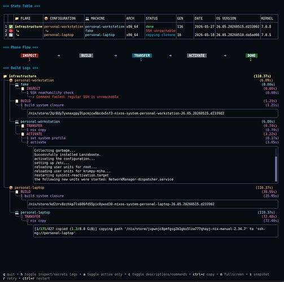
Task: Click the laptop icon beside the fake machine node
Action: 17,85
